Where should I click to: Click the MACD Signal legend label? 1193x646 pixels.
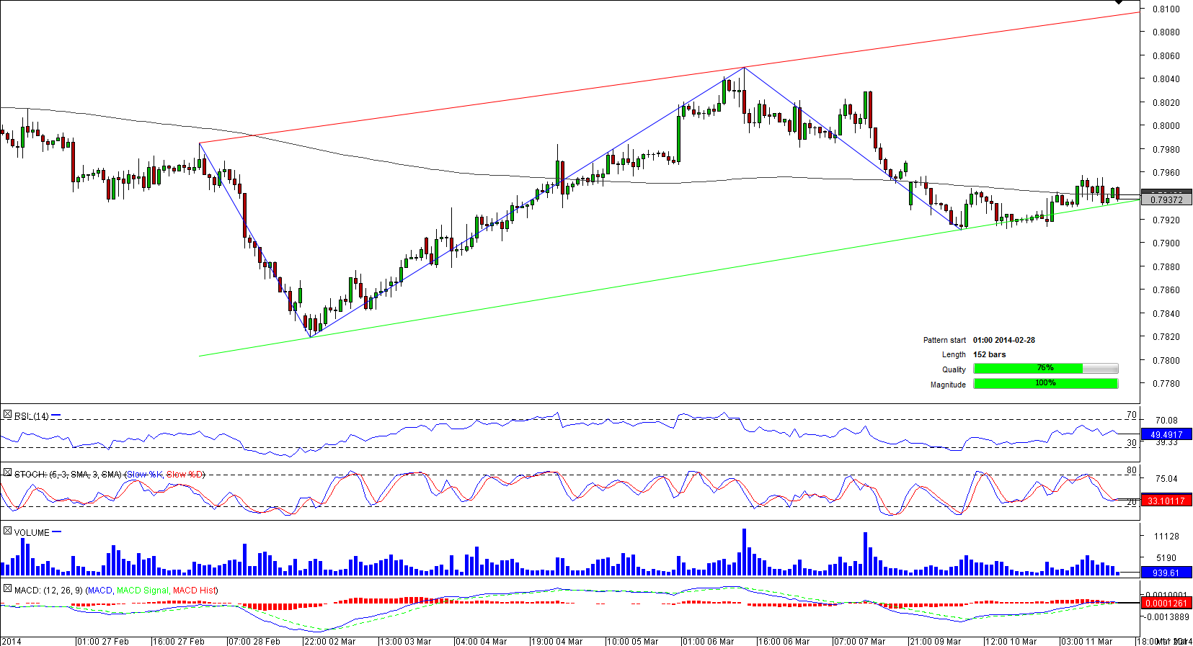[x=142, y=591]
